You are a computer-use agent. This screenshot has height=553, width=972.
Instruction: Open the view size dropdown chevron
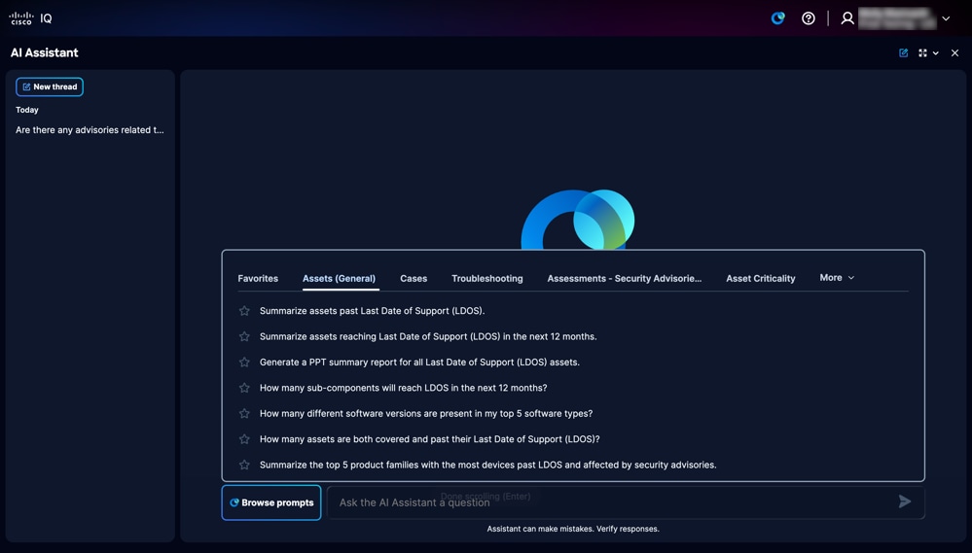tap(935, 53)
